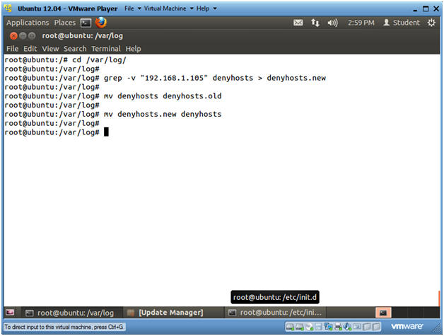444x336 pixels.
Task: Open the Terminal menu in terminal menubar
Action: (106, 49)
